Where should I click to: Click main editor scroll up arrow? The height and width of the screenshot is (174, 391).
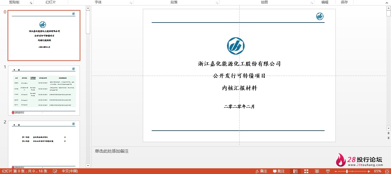coord(388,8)
